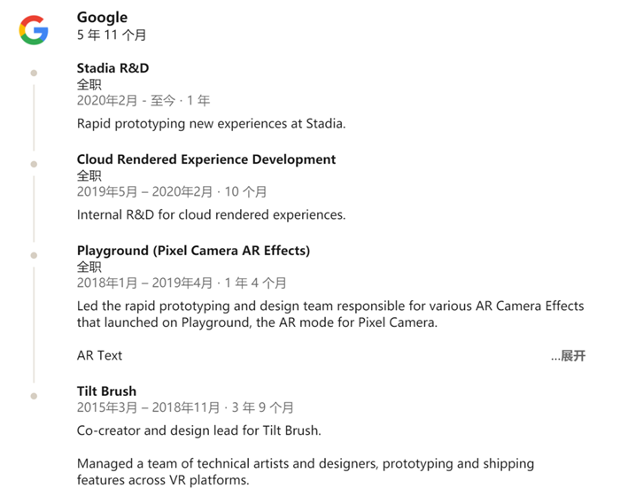620x496 pixels.
Task: Open the Google company name link
Action: [x=102, y=18]
